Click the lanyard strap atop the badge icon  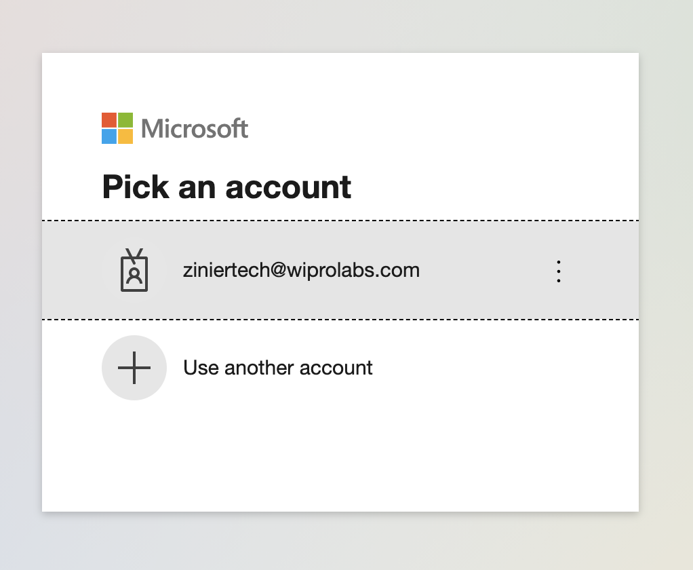134,256
